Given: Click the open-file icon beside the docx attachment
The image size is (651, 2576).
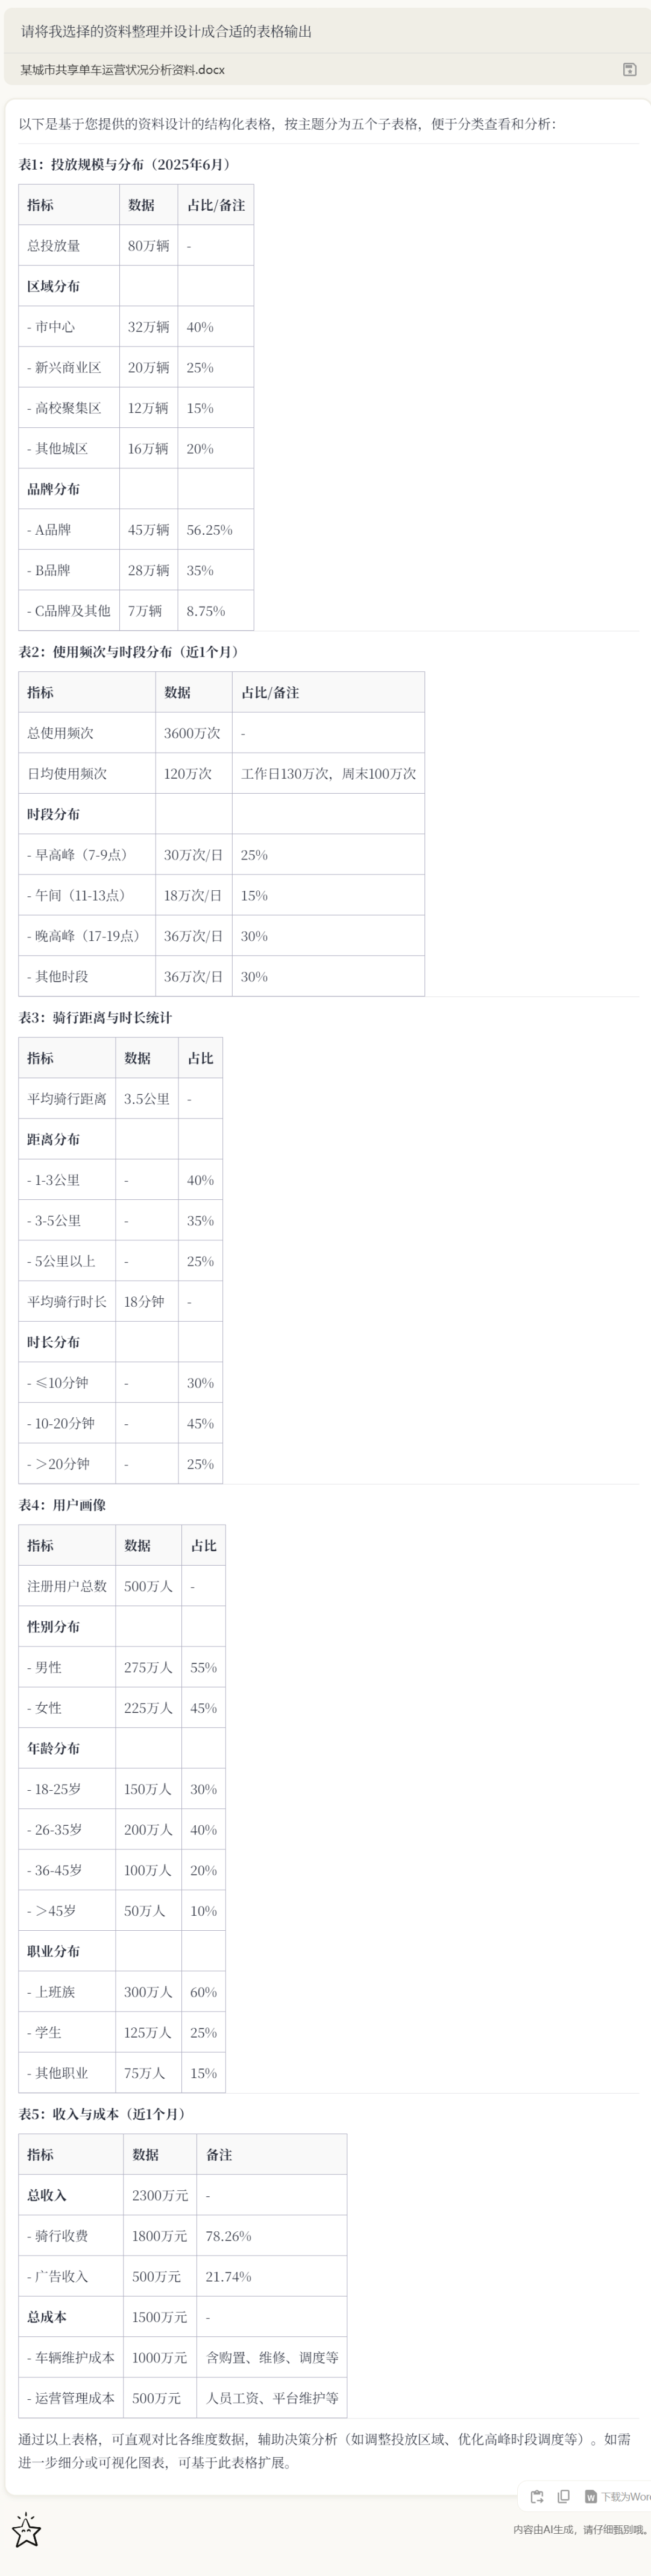Looking at the screenshot, I should [x=630, y=70].
